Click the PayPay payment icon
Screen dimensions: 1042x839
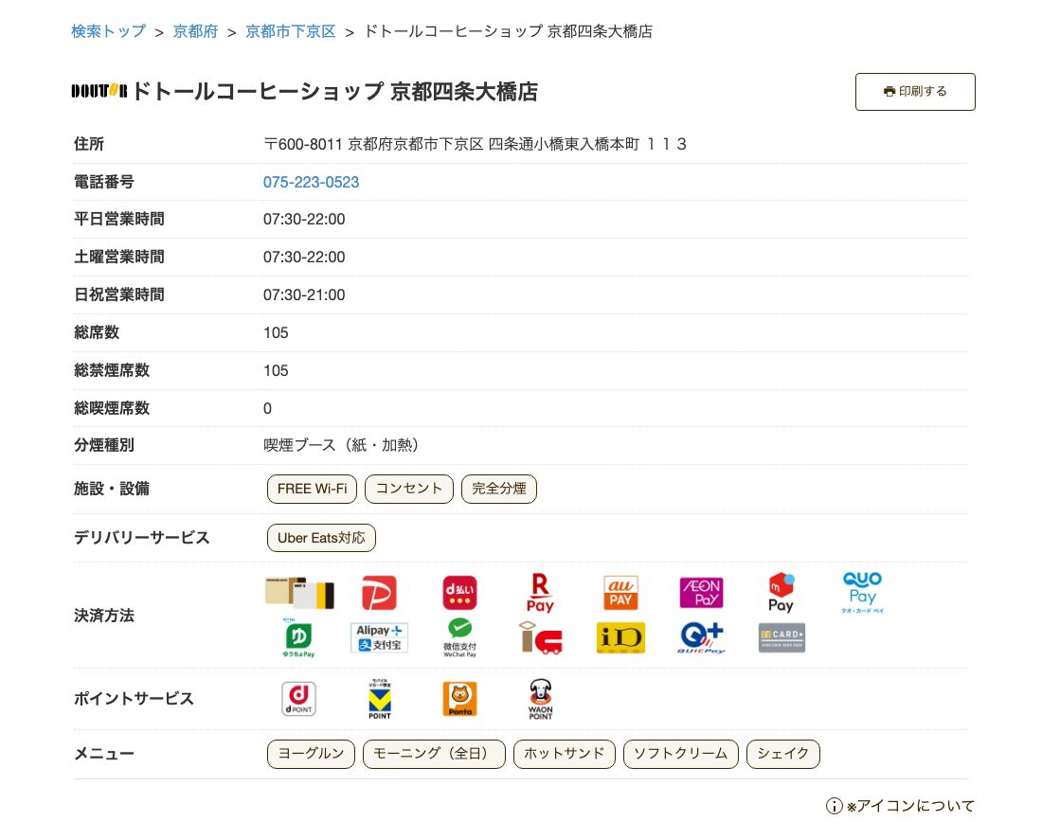click(380, 593)
